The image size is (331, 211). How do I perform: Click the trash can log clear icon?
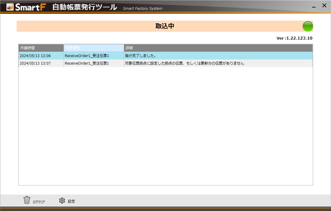coord(27,200)
